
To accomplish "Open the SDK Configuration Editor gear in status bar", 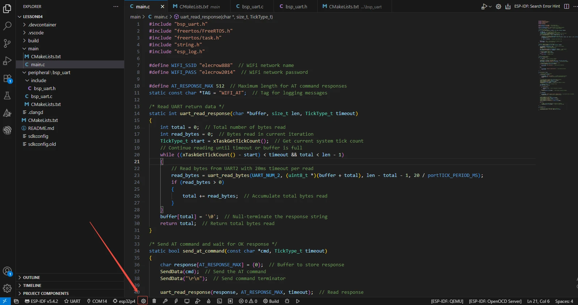I will point(144,301).
